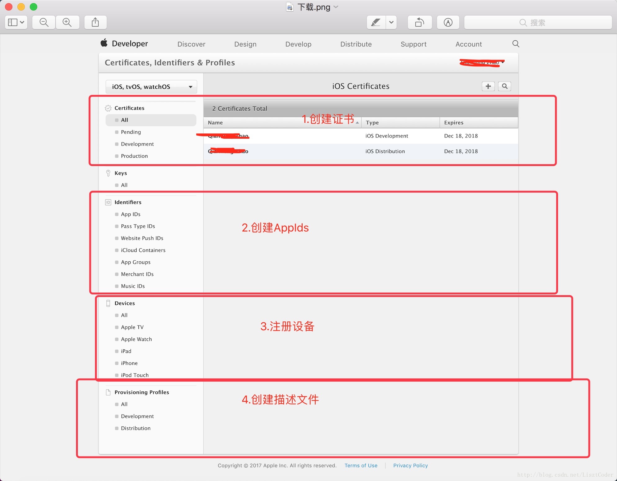
Task: Select All under Devices
Action: click(x=124, y=315)
